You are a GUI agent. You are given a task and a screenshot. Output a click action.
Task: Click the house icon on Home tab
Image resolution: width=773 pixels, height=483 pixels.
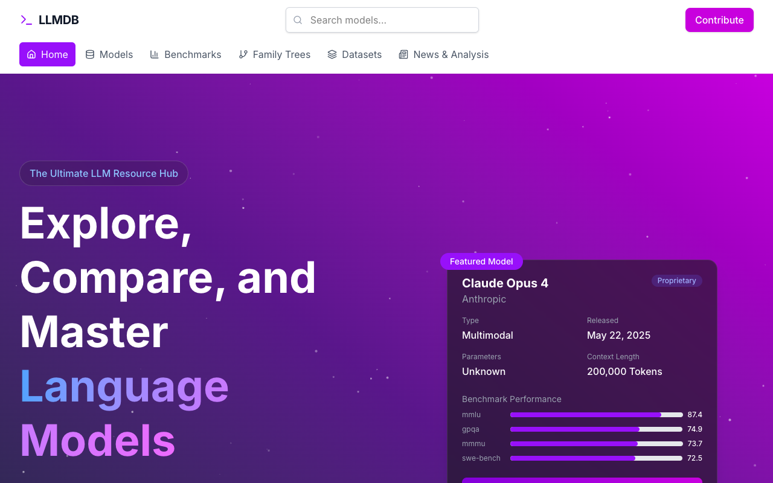click(x=31, y=54)
